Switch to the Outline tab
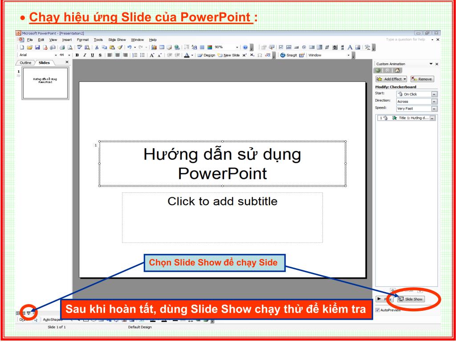The image size is (456, 342). click(x=25, y=63)
